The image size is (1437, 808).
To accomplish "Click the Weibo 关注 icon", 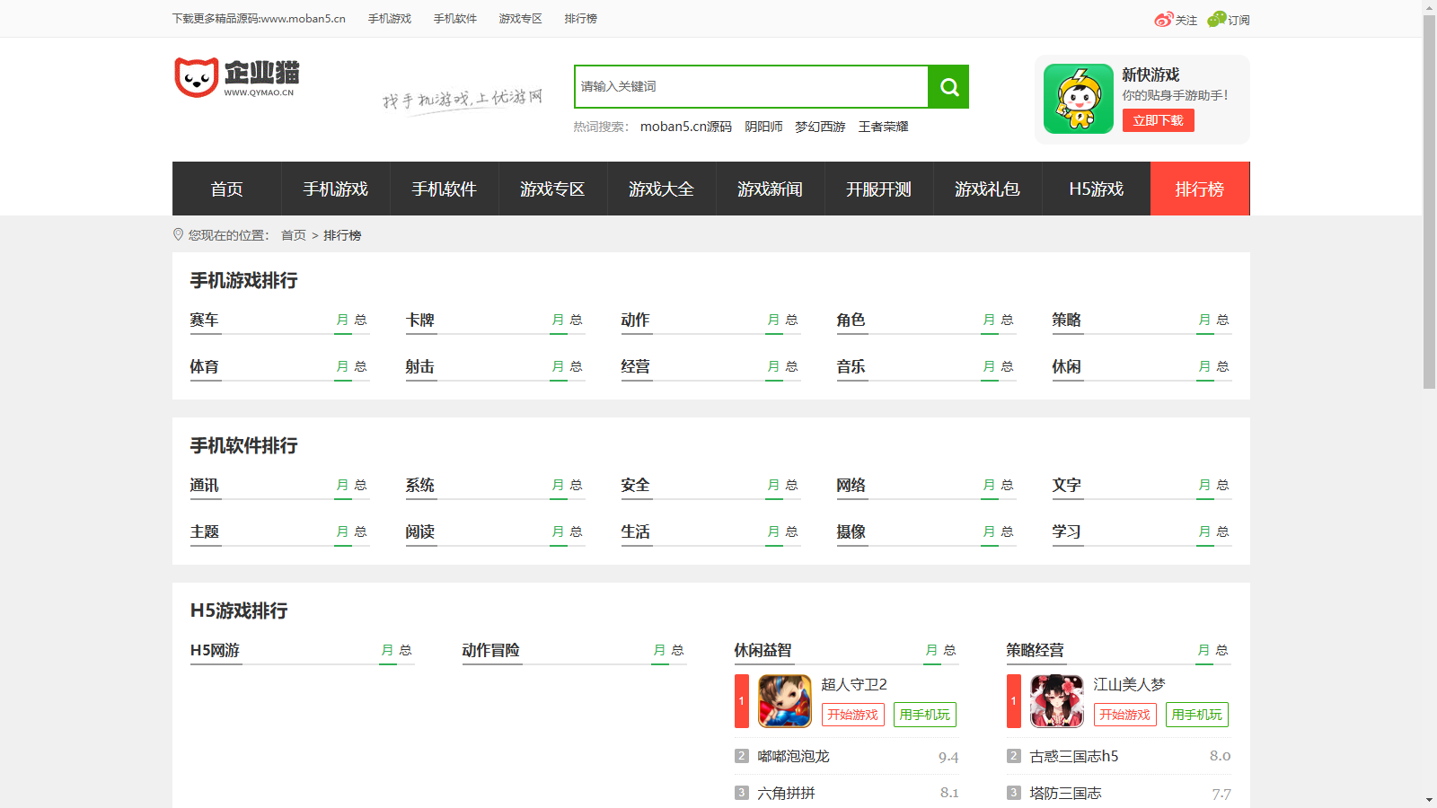I will click(x=1164, y=20).
